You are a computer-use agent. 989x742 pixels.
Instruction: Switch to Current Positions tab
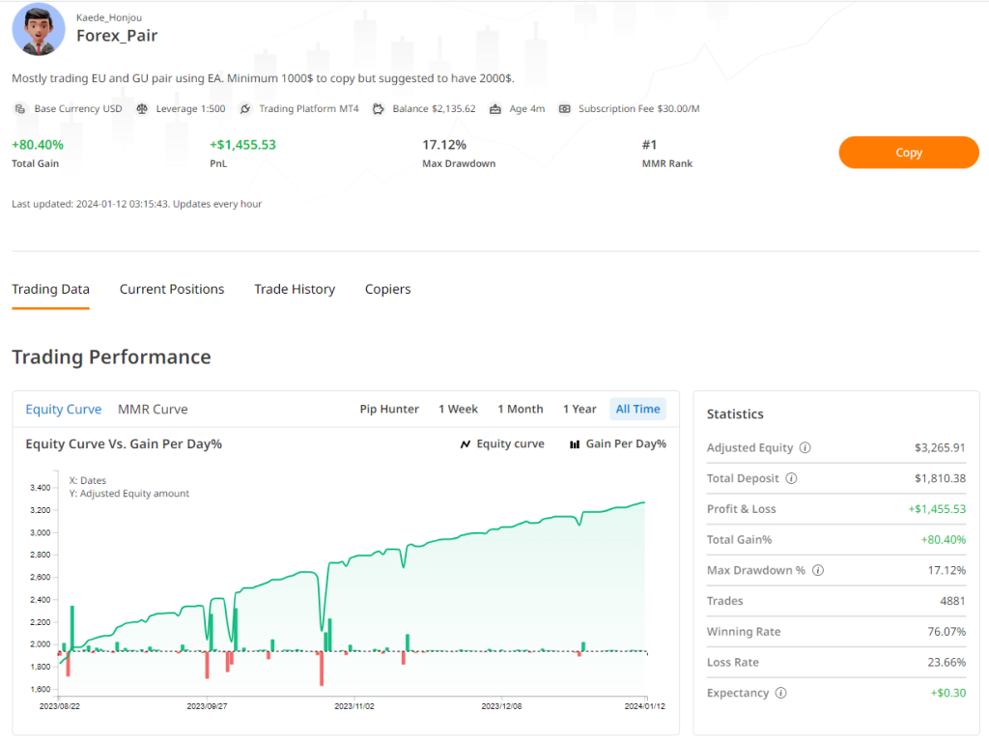pyautogui.click(x=172, y=289)
